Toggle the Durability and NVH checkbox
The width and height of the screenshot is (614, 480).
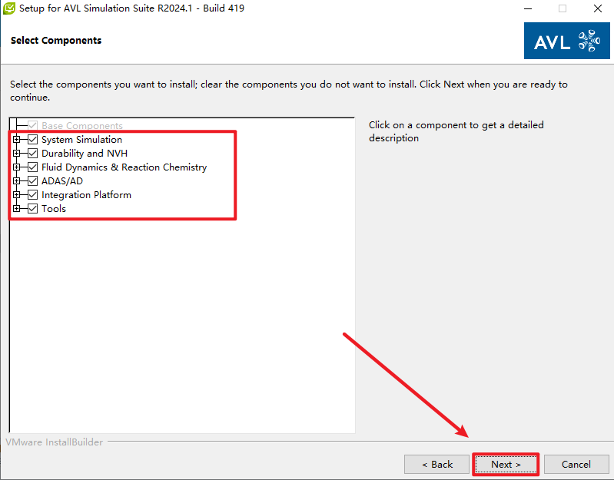click(32, 154)
